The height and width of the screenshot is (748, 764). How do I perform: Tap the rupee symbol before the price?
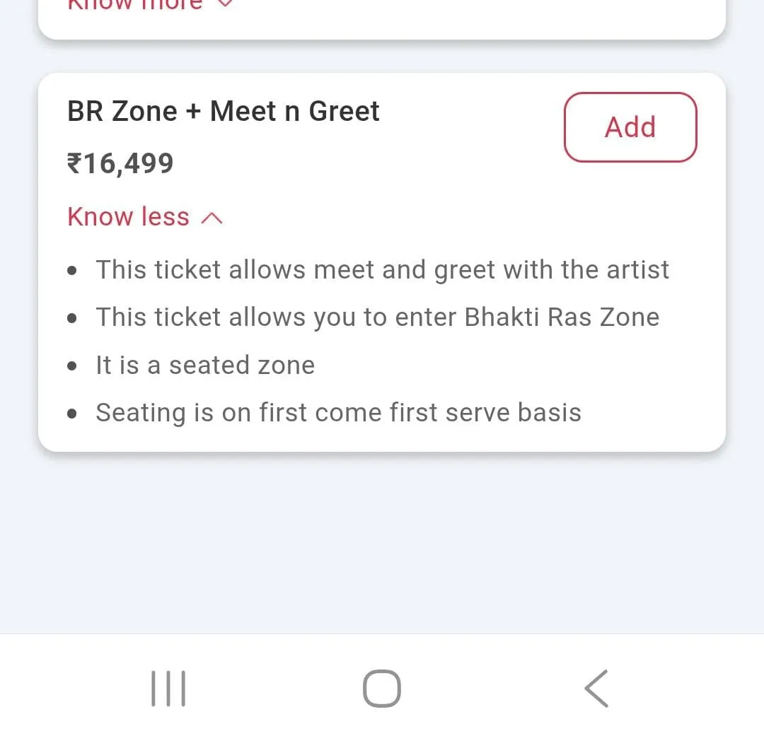pyautogui.click(x=74, y=164)
